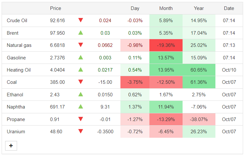
Task: Click Uranium change value -0.3500
Action: 105,132
